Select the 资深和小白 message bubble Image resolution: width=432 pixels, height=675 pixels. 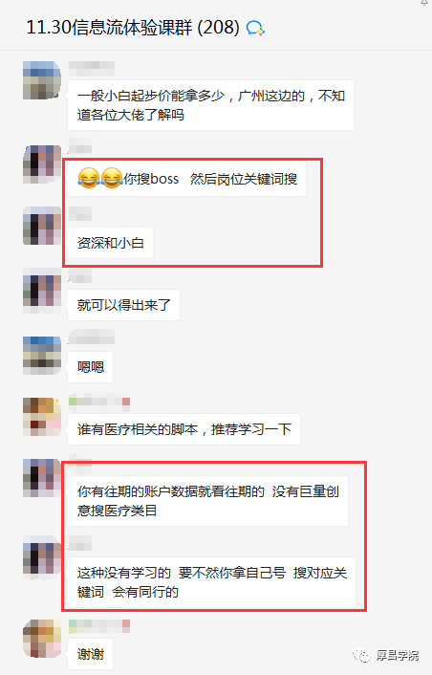[110, 243]
